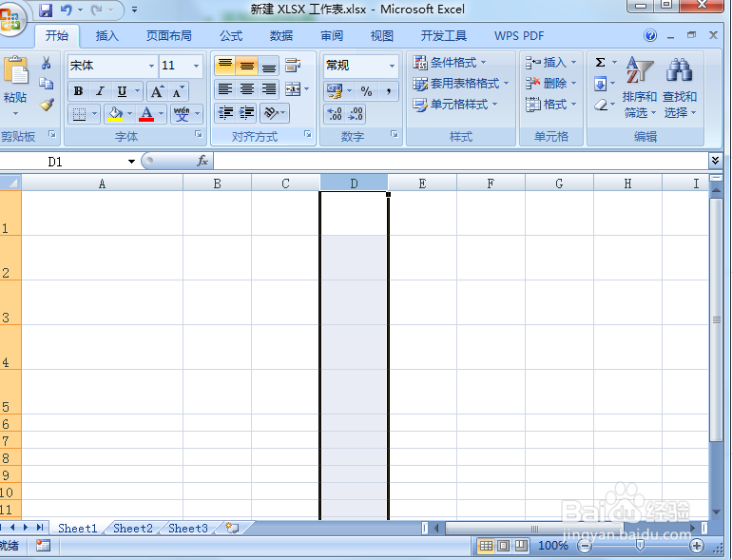
Task: Click the AutoSum sigma icon
Action: point(601,62)
